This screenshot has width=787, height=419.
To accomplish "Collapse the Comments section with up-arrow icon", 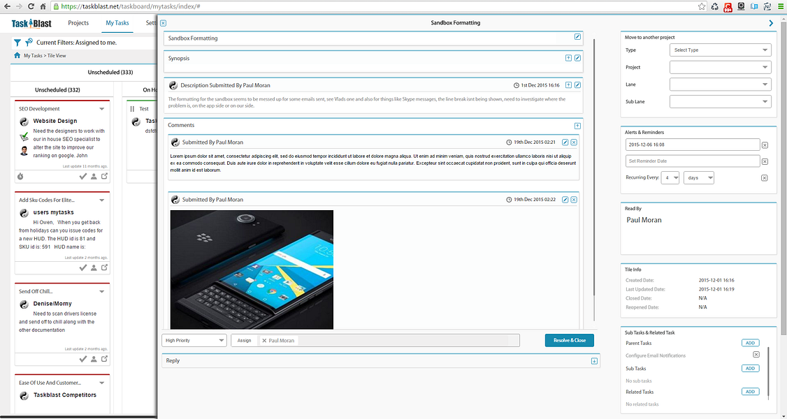I will 578,126.
